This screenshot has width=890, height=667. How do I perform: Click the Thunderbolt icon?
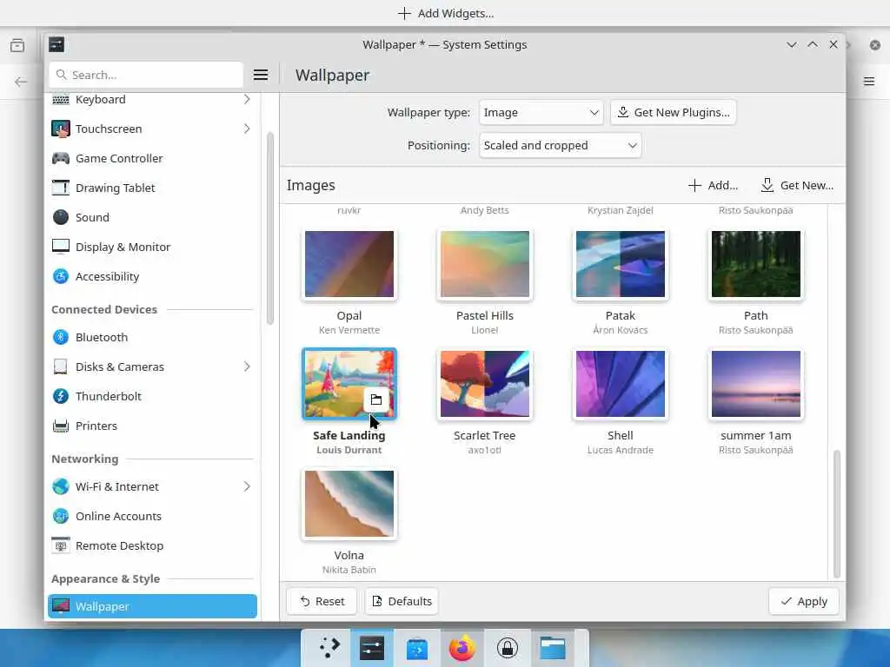click(x=61, y=396)
